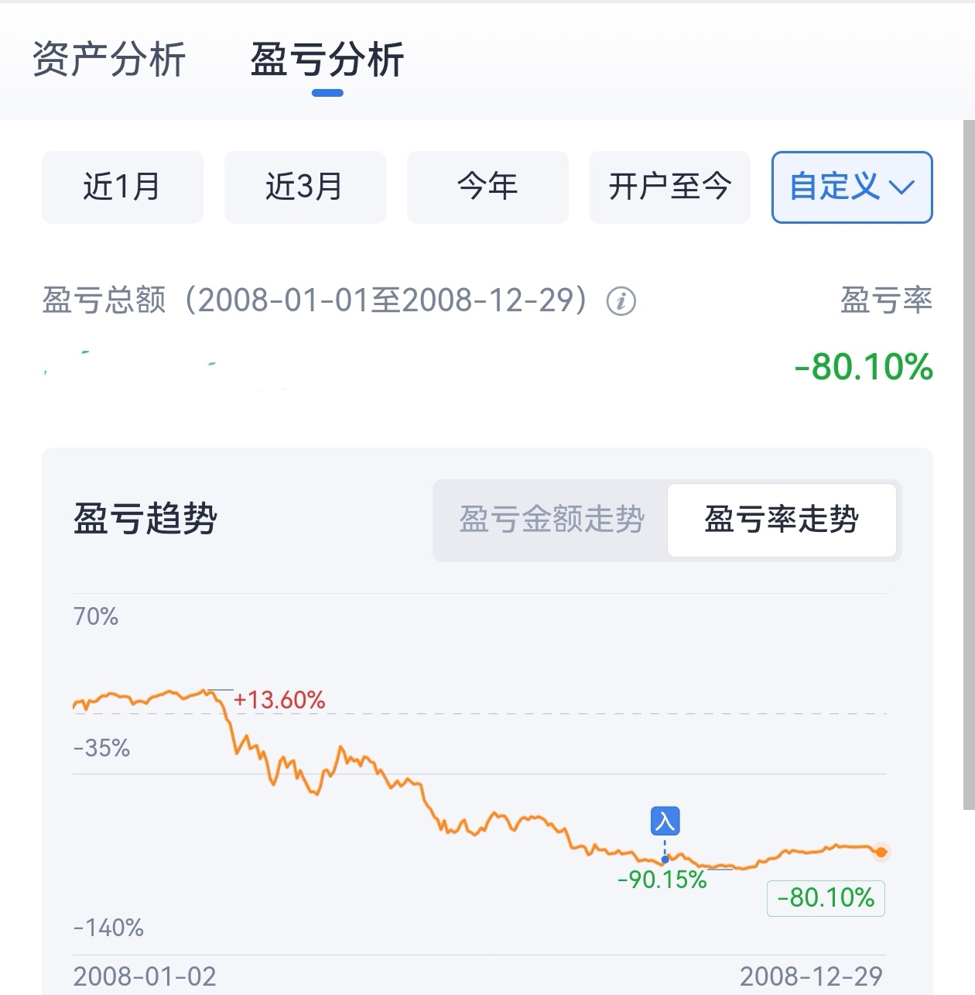The image size is (975, 995).
Task: Click the 2008-01-02 start date label
Action: click(x=145, y=976)
